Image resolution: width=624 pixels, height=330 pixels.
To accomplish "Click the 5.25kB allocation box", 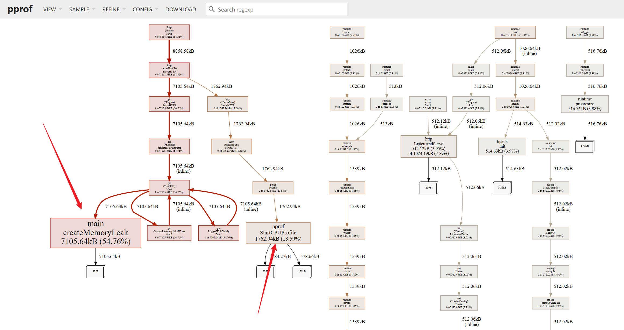I will pyautogui.click(x=502, y=188).
